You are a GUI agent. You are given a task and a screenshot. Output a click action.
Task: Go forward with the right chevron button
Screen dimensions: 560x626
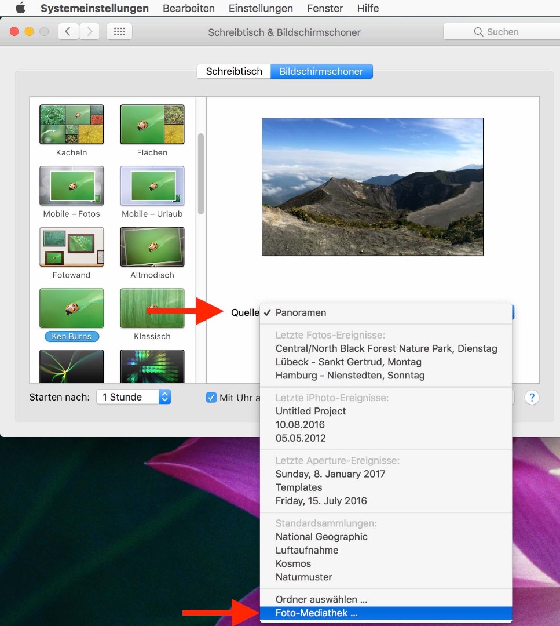89,31
